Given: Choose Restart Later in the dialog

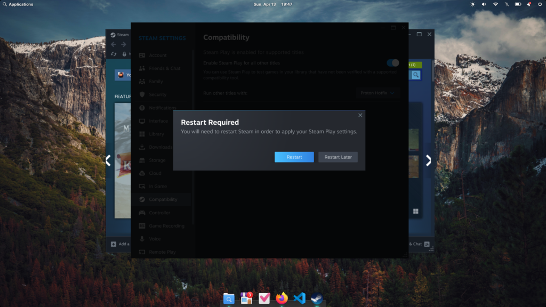Looking at the screenshot, I should pos(338,157).
